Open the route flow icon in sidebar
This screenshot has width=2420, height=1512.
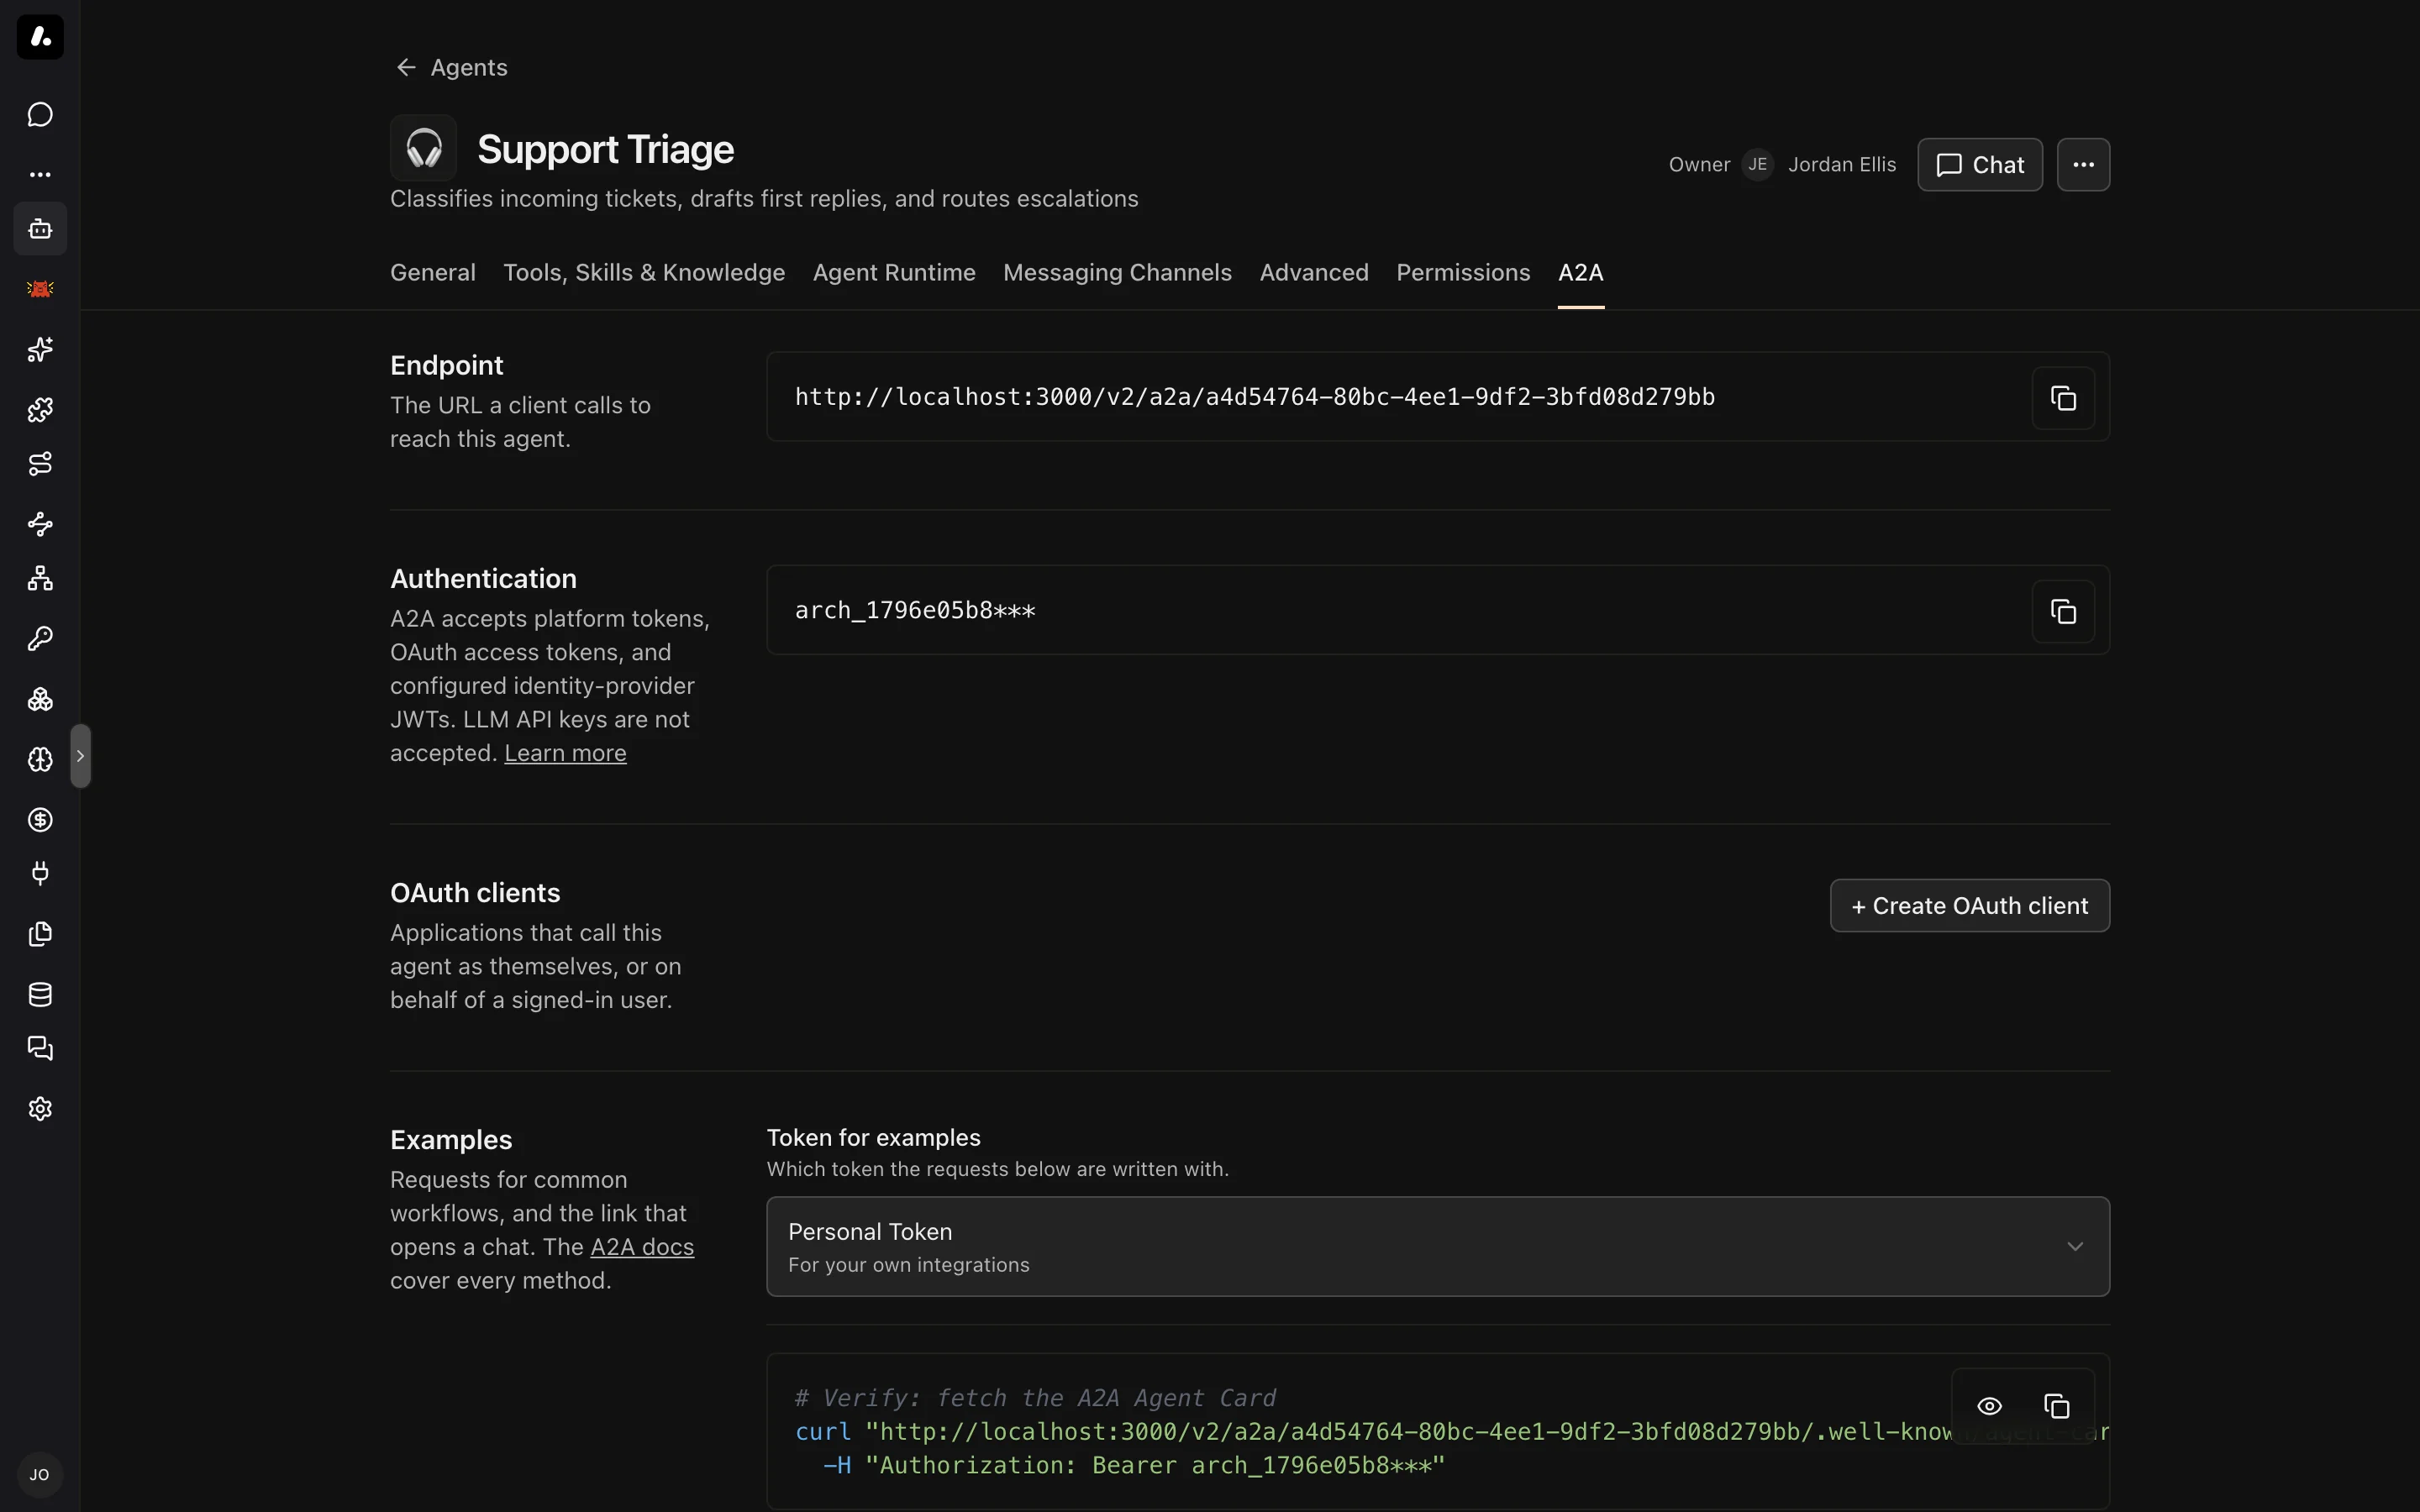click(x=40, y=464)
